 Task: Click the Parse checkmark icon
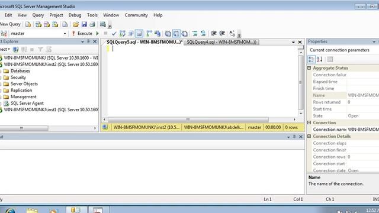tap(114, 34)
